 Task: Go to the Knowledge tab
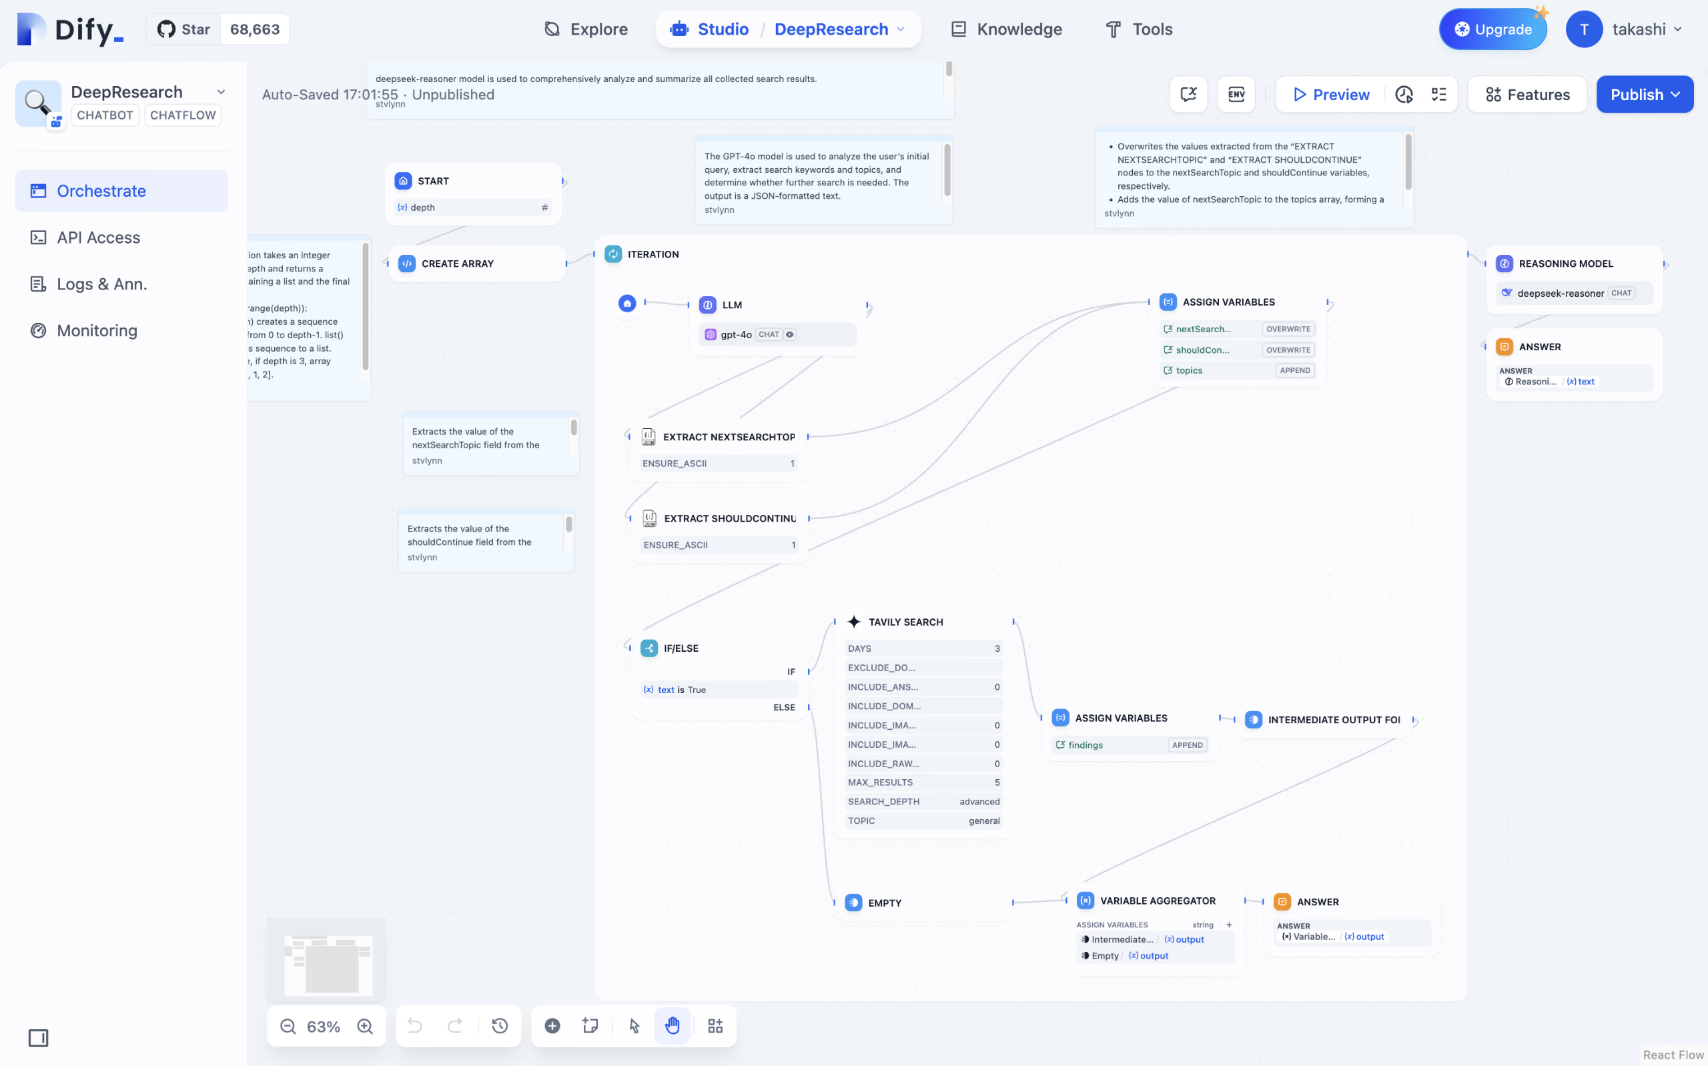coord(1006,29)
